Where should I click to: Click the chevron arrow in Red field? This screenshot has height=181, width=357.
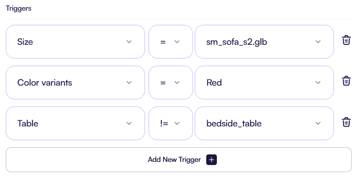(318, 83)
